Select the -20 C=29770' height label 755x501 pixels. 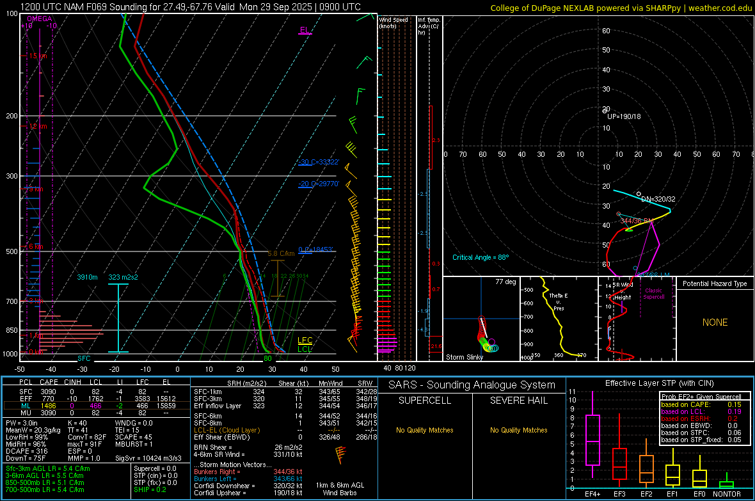(319, 184)
